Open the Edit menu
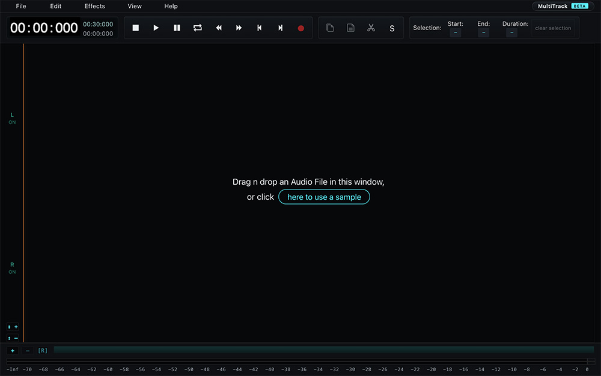 [x=55, y=6]
